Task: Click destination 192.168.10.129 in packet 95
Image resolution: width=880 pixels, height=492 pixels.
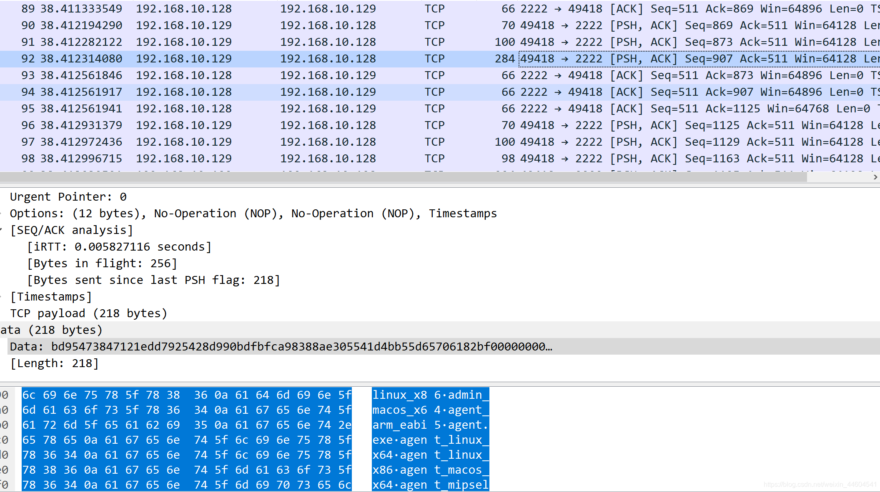Action: 328,109
